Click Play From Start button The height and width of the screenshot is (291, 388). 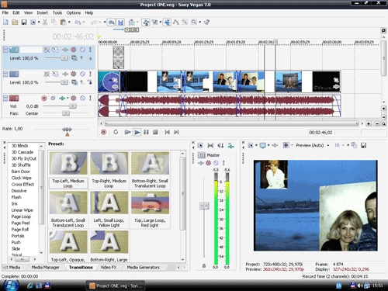coord(127,132)
